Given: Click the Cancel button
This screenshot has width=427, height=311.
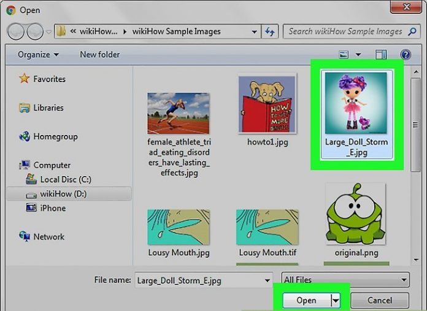Looking at the screenshot, I should click(x=379, y=301).
